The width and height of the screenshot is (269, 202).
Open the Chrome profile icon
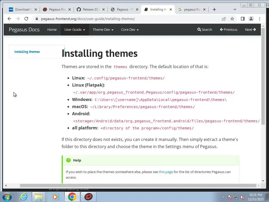tap(251, 19)
